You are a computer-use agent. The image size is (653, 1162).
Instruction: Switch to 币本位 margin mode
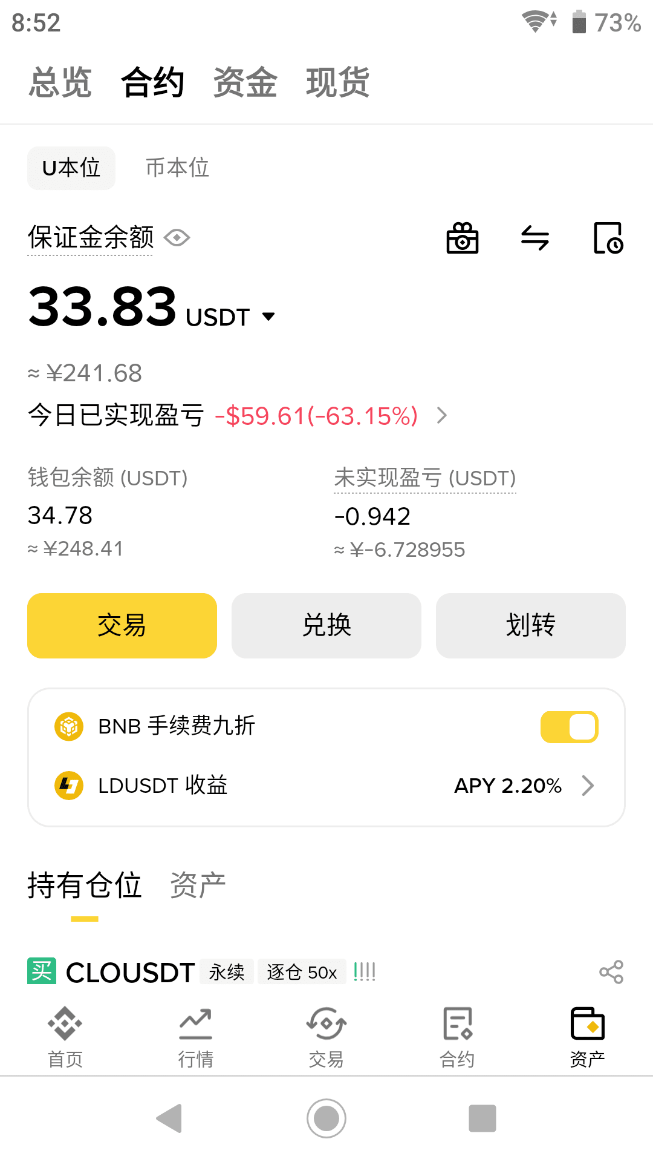pos(177,168)
